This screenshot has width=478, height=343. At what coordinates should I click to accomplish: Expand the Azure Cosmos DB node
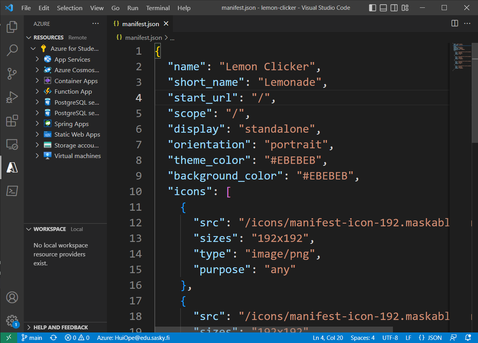pos(37,70)
